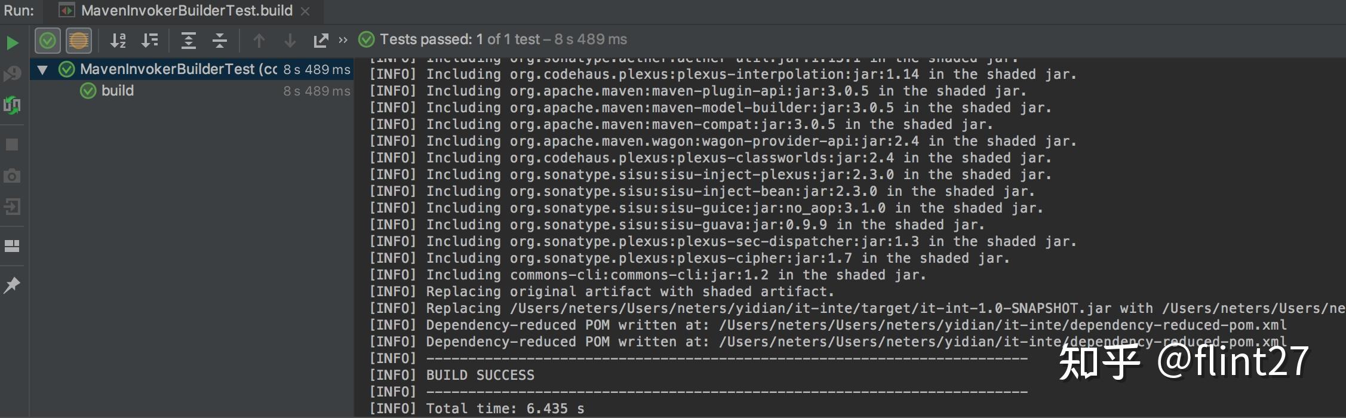
Task: Close the MavenInvokerBuilderTest.build tab
Action: point(305,11)
